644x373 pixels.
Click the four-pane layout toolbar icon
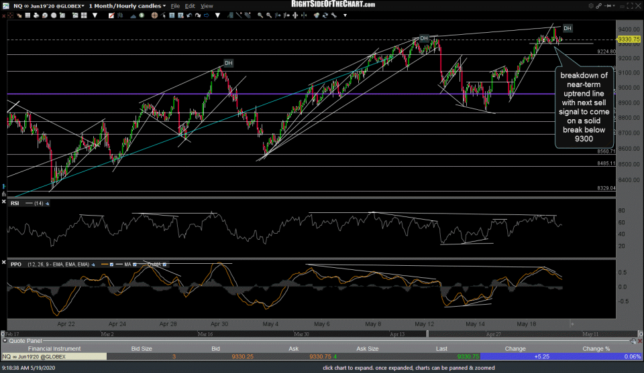coord(84,15)
